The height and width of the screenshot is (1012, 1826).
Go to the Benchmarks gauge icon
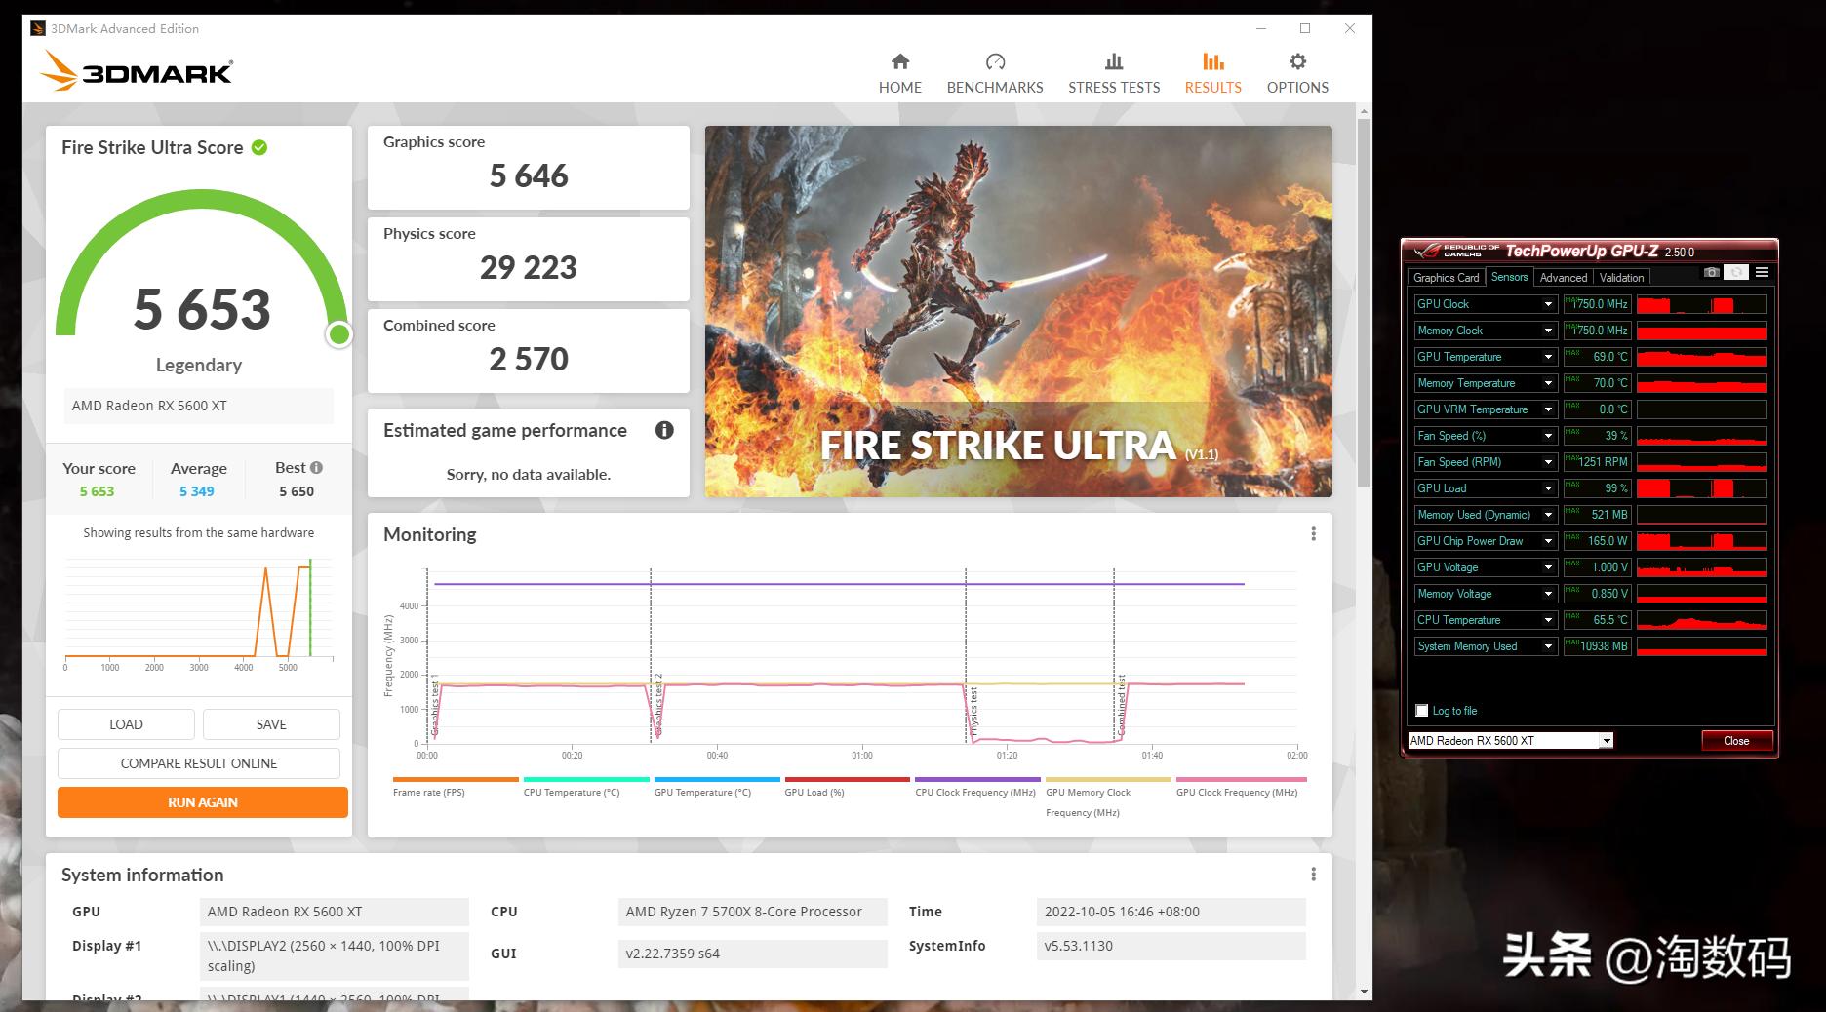[x=995, y=62]
